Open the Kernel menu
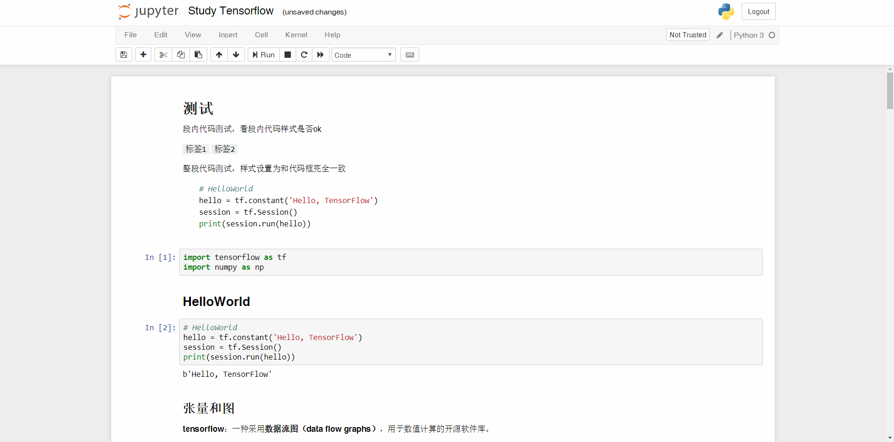Screen dimensions: 894x442 pos(296,35)
